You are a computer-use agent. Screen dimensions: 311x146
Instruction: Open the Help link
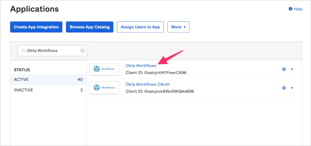[x=298, y=9]
